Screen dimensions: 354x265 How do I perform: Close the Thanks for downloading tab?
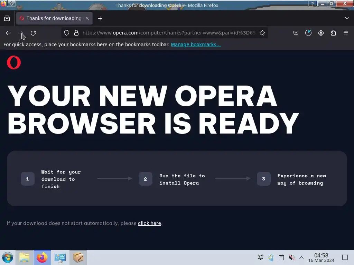click(x=87, y=19)
